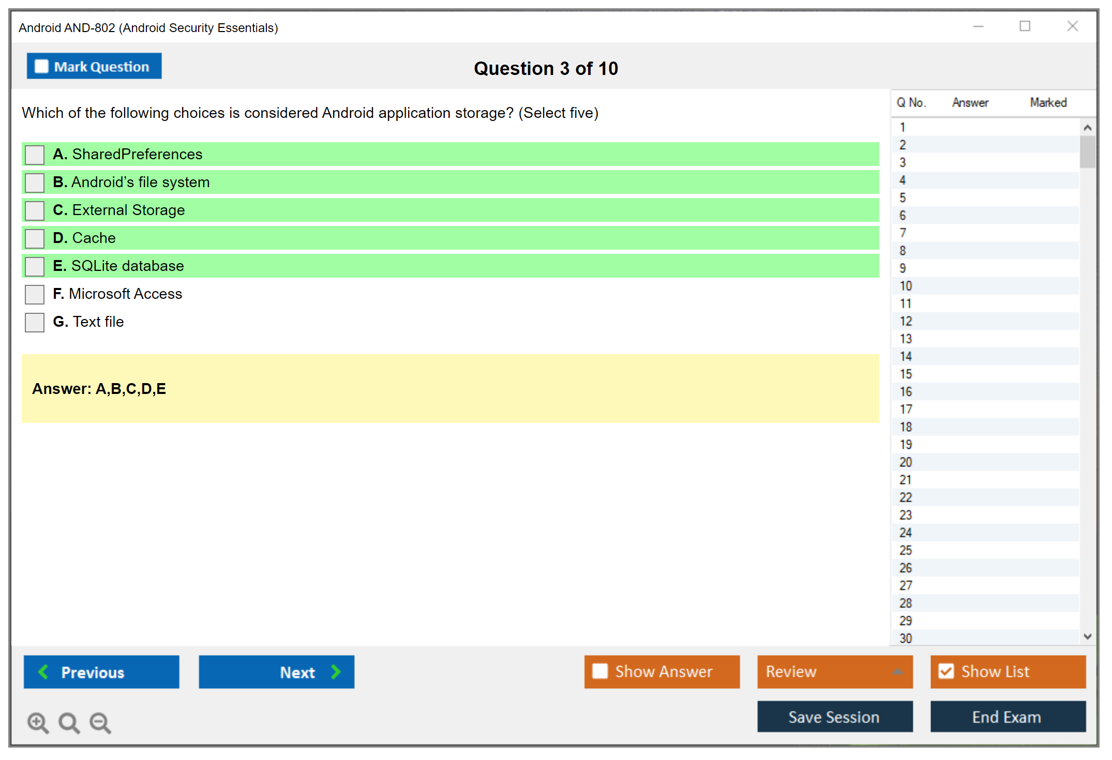Click the Save Session button
Screen dimensions: 1112x760
pyautogui.click(x=834, y=717)
